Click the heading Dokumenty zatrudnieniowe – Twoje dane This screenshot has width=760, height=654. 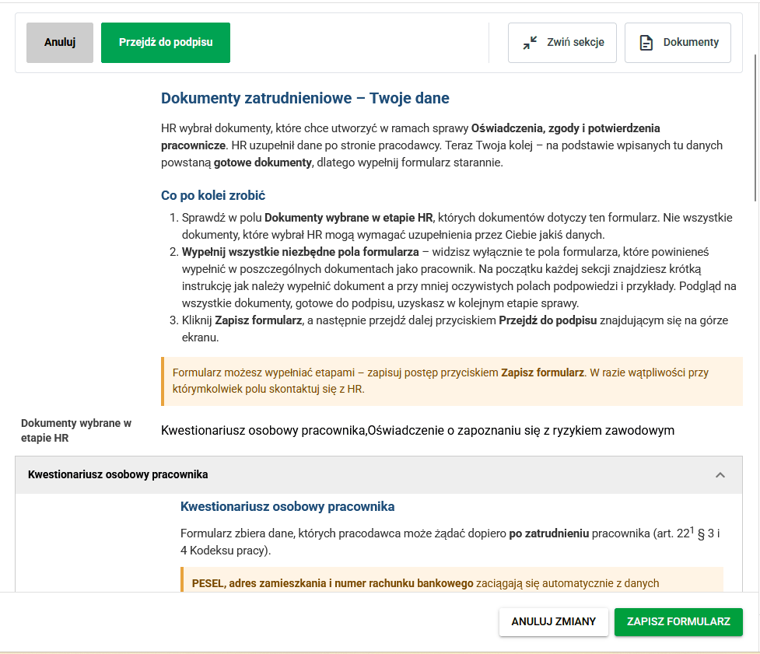tap(305, 98)
